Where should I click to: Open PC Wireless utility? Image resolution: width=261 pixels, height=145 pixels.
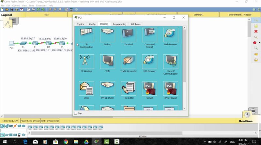pyautogui.click(x=86, y=62)
